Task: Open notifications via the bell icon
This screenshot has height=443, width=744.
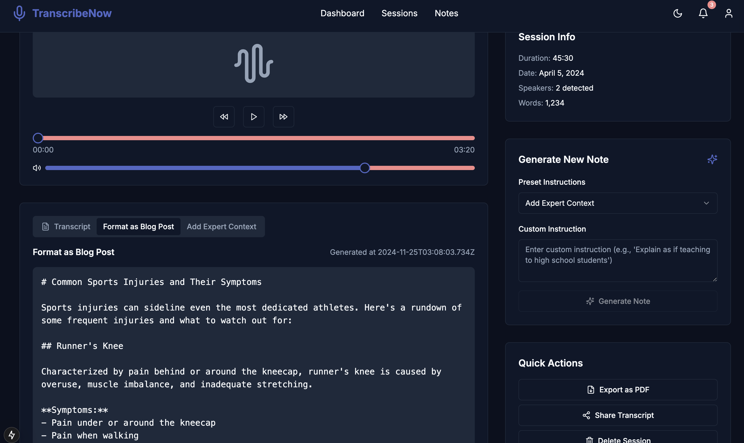Action: coord(703,13)
